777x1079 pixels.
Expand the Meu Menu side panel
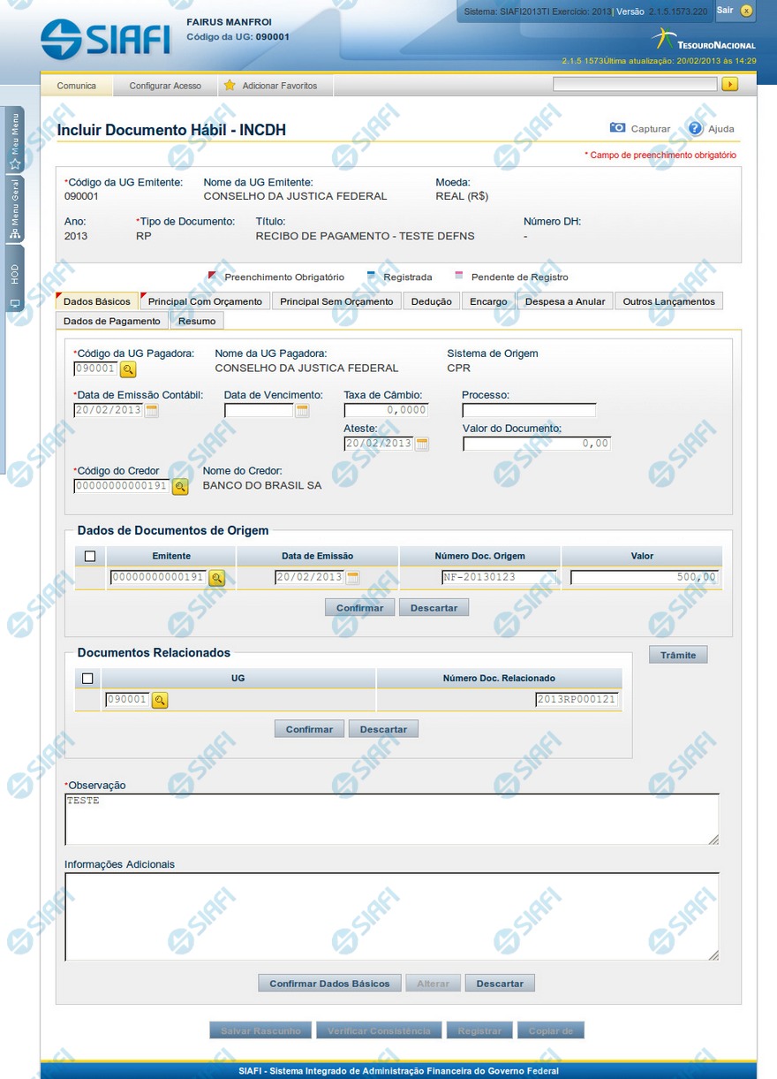click(x=14, y=140)
